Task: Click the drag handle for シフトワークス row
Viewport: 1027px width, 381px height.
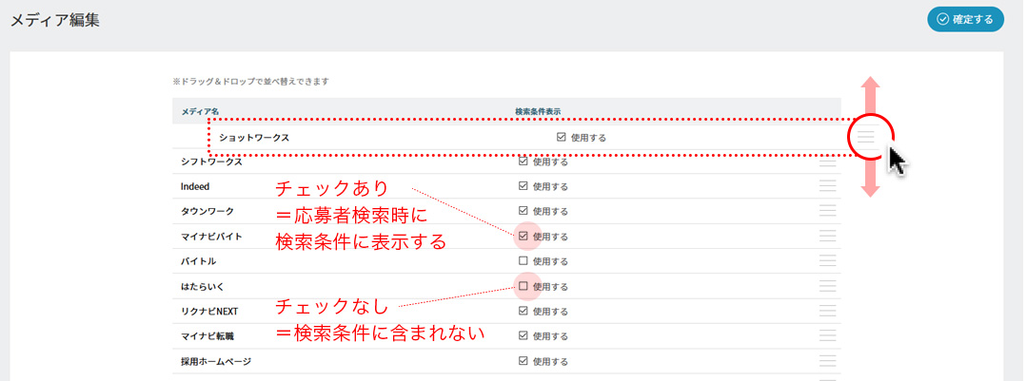Action: tap(827, 162)
